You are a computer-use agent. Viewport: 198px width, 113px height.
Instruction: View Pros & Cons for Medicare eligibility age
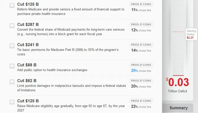point(141,101)
